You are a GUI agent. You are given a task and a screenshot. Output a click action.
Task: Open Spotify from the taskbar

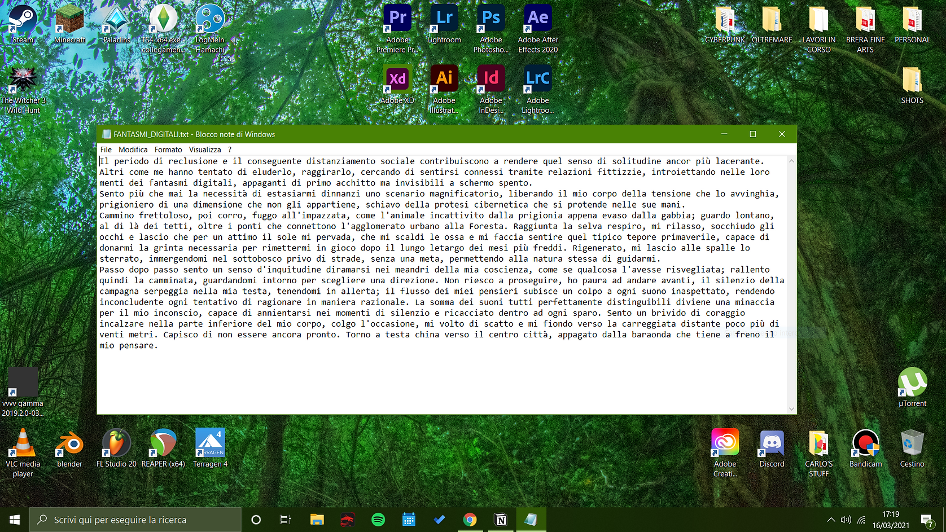pos(378,520)
